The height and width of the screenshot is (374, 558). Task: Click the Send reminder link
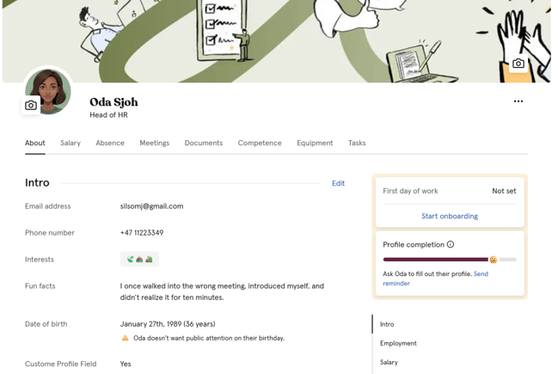tap(481, 274)
